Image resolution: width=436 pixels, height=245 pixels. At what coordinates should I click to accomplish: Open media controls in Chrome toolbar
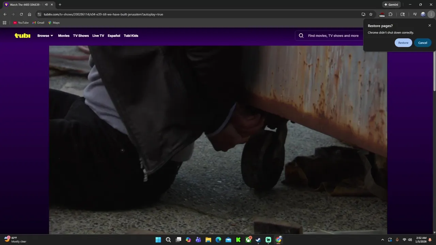click(x=415, y=14)
